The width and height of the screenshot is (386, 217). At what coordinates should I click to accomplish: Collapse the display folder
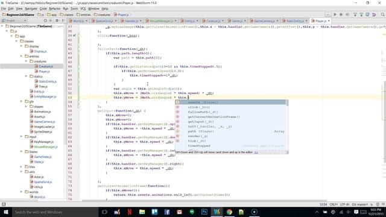(x=22, y=46)
